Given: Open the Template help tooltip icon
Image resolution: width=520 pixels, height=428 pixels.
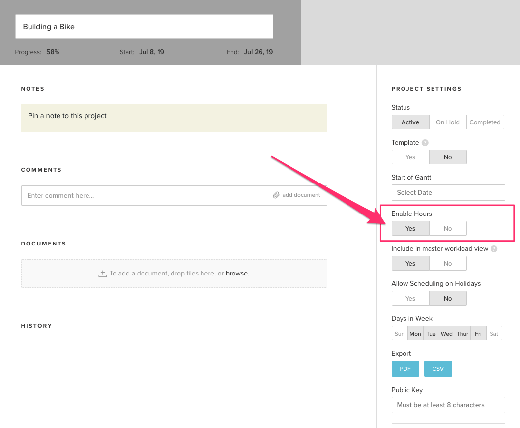Looking at the screenshot, I should (x=426, y=142).
